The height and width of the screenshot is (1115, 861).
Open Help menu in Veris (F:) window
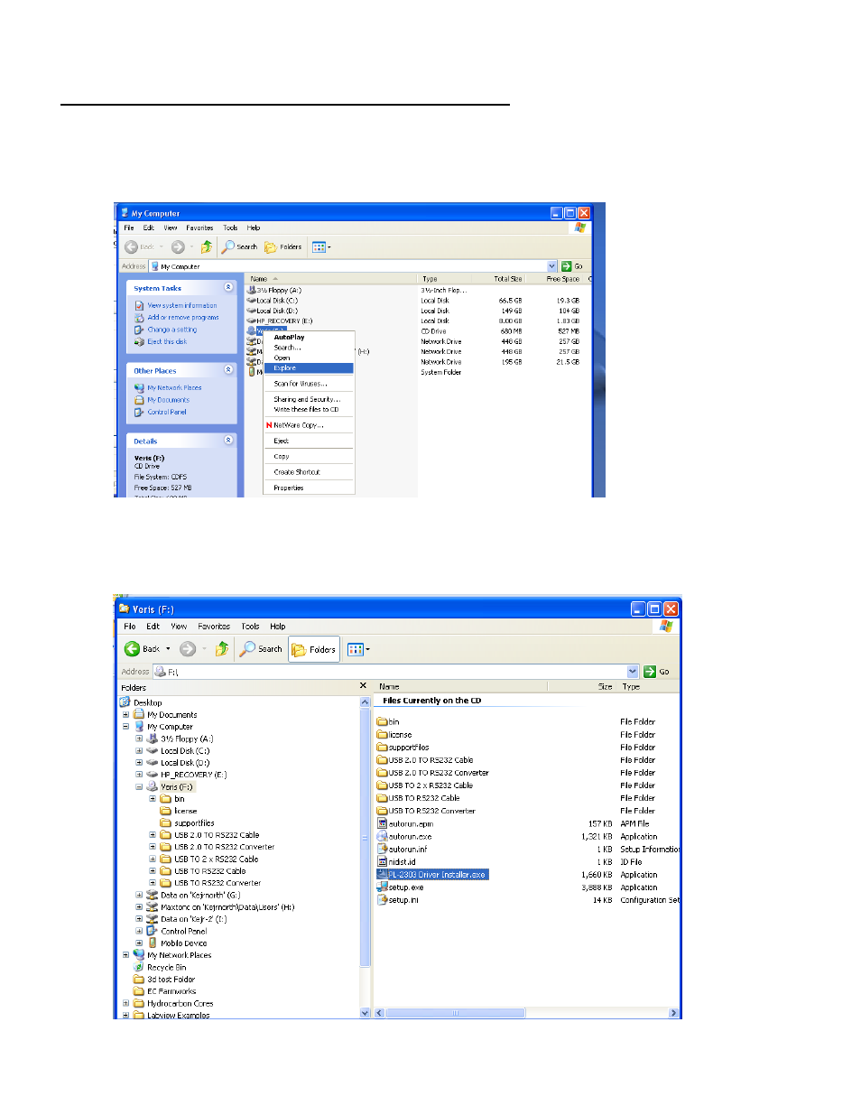[x=277, y=627]
